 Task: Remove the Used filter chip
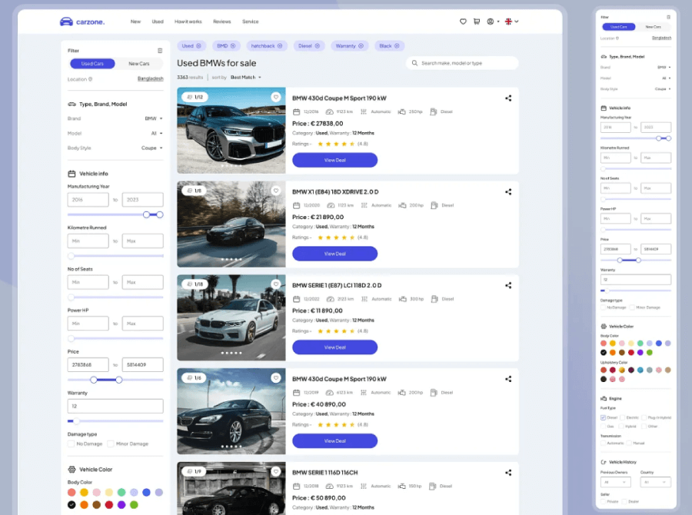click(198, 46)
